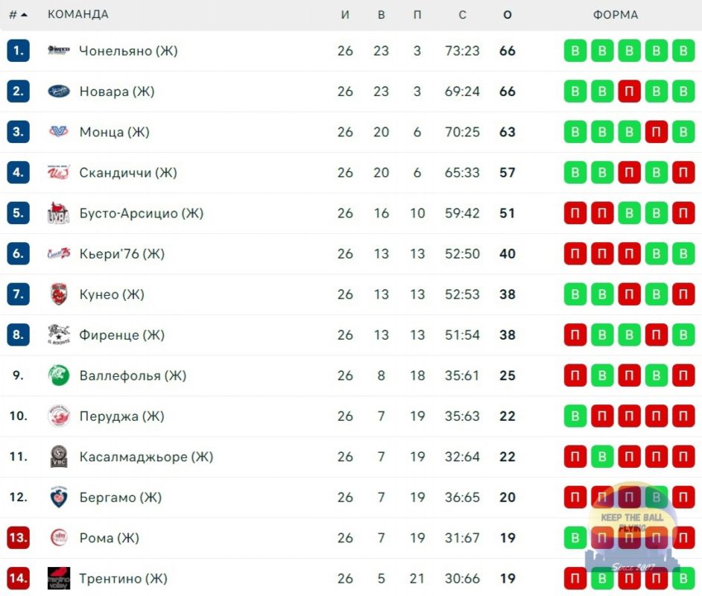Open the Скандиччи (Ж) team link

click(128, 172)
